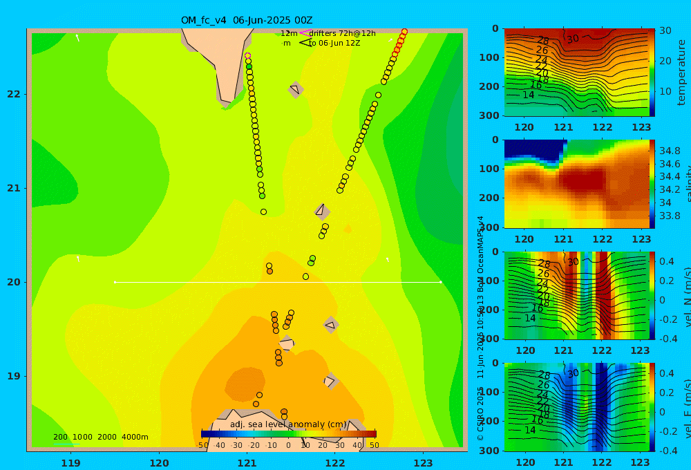
Task: Click the east endpoint of the white section line
Action: (x=441, y=282)
